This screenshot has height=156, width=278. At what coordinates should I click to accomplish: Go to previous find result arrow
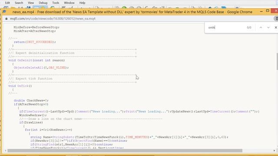coord(261,27)
